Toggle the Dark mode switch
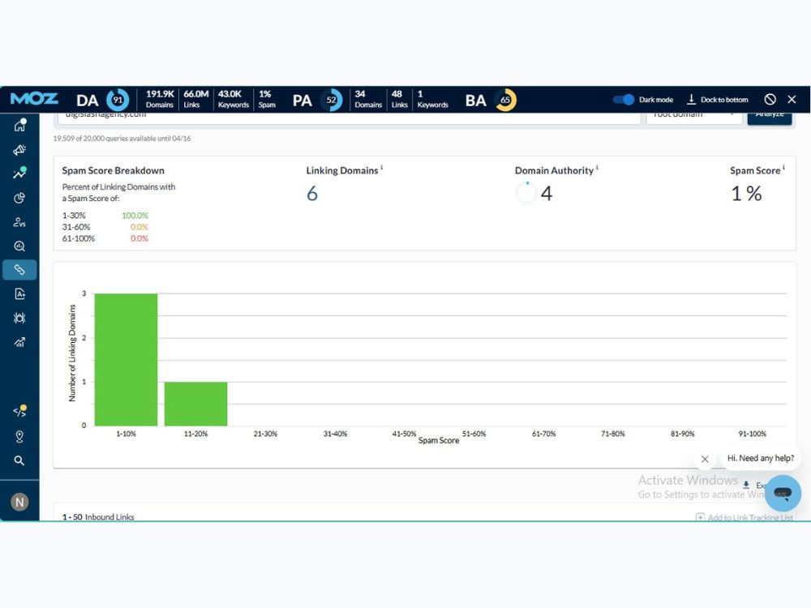This screenshot has width=811, height=608. [x=623, y=99]
